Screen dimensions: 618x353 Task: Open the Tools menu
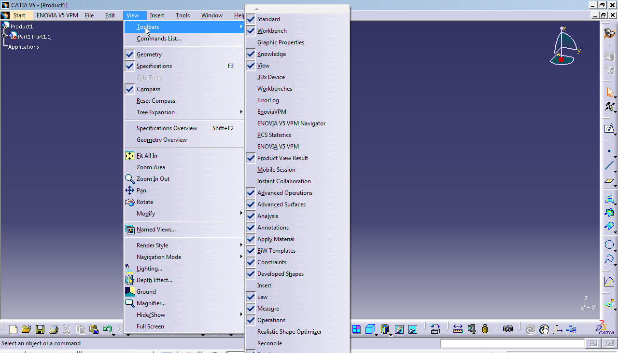coord(183,15)
